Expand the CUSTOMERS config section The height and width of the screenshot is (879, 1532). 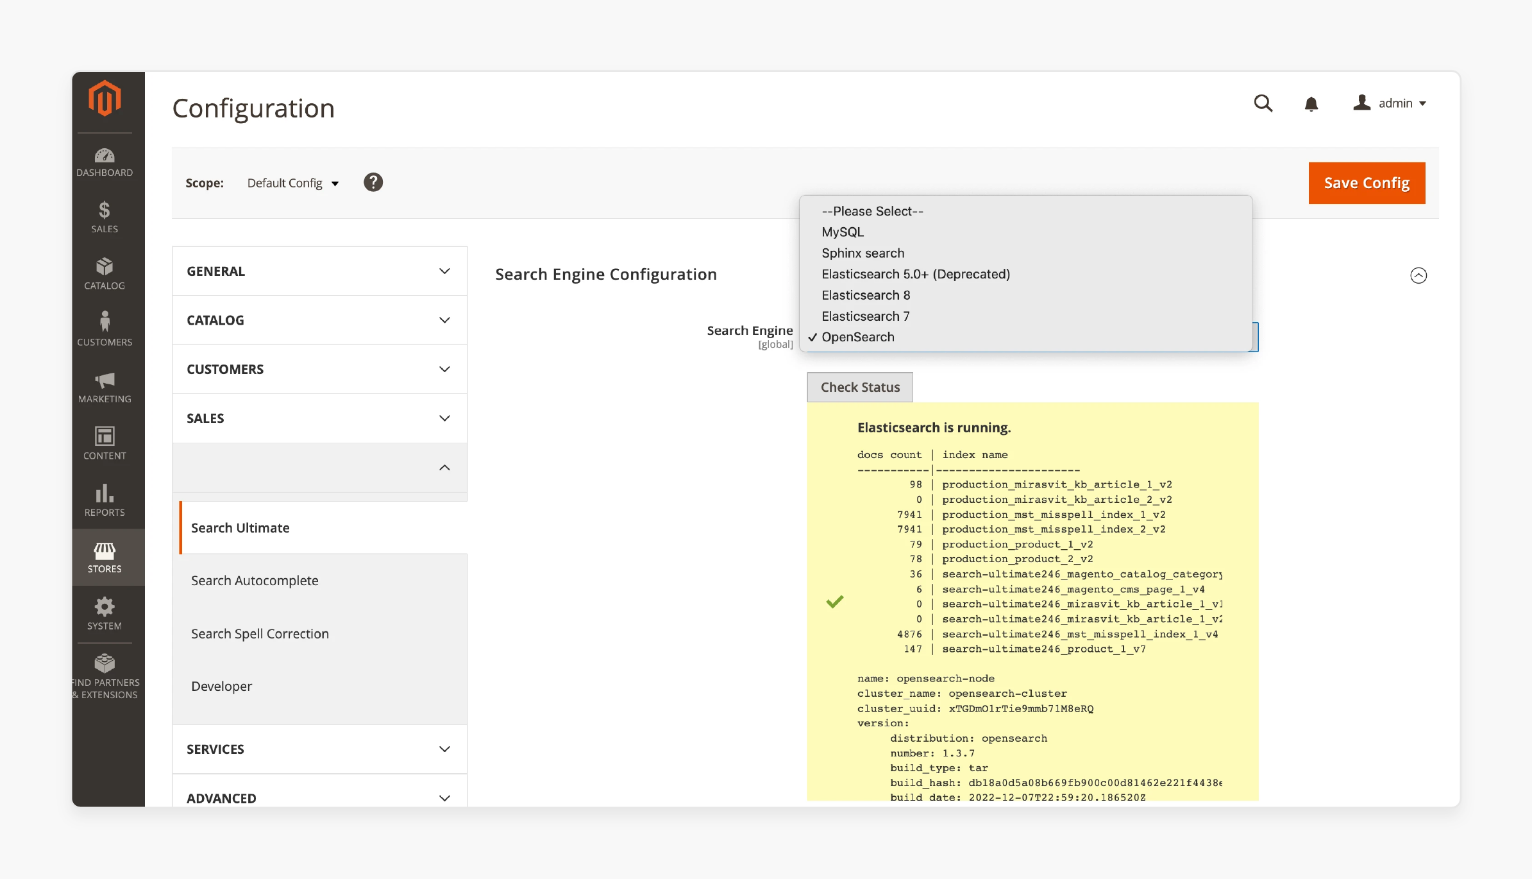319,369
